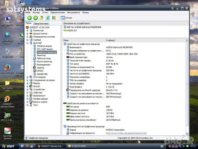The image size is (198, 149).
Task: Select AGP 4x: nVIDIA GeForce2 MX/MX400 device
Action: [84, 27]
